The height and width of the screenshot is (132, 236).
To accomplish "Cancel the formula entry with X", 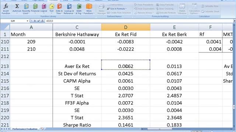I will [x=35, y=21].
